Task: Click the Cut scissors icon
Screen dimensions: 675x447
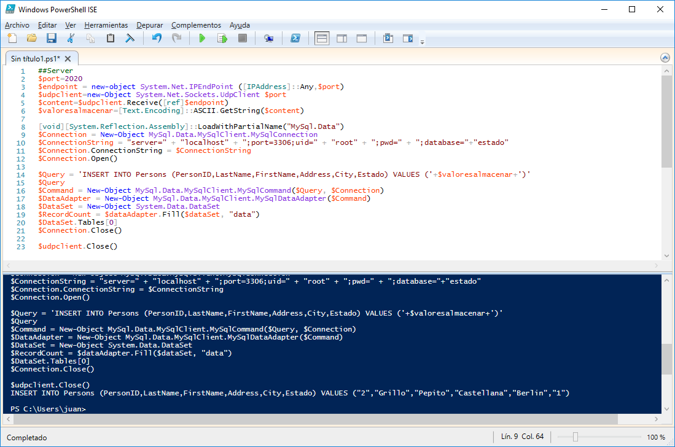Action: [x=71, y=39]
